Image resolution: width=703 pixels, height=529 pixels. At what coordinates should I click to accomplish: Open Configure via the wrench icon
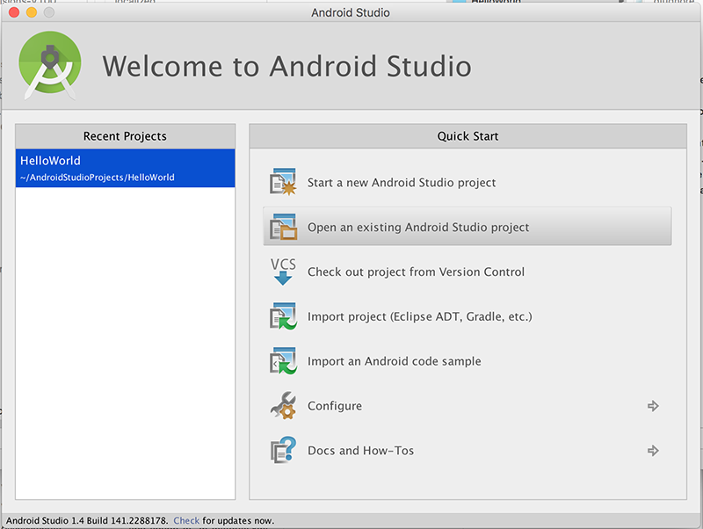point(284,406)
